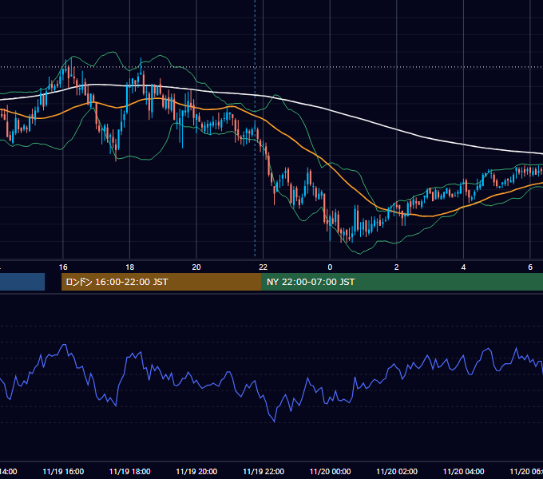This screenshot has height=479, width=543.
Task: Click the 11/19 20:00 date label
Action: [x=196, y=472]
